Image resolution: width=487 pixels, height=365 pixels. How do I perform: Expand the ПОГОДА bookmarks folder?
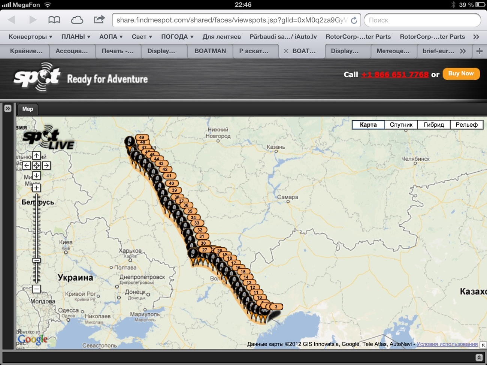tap(177, 37)
